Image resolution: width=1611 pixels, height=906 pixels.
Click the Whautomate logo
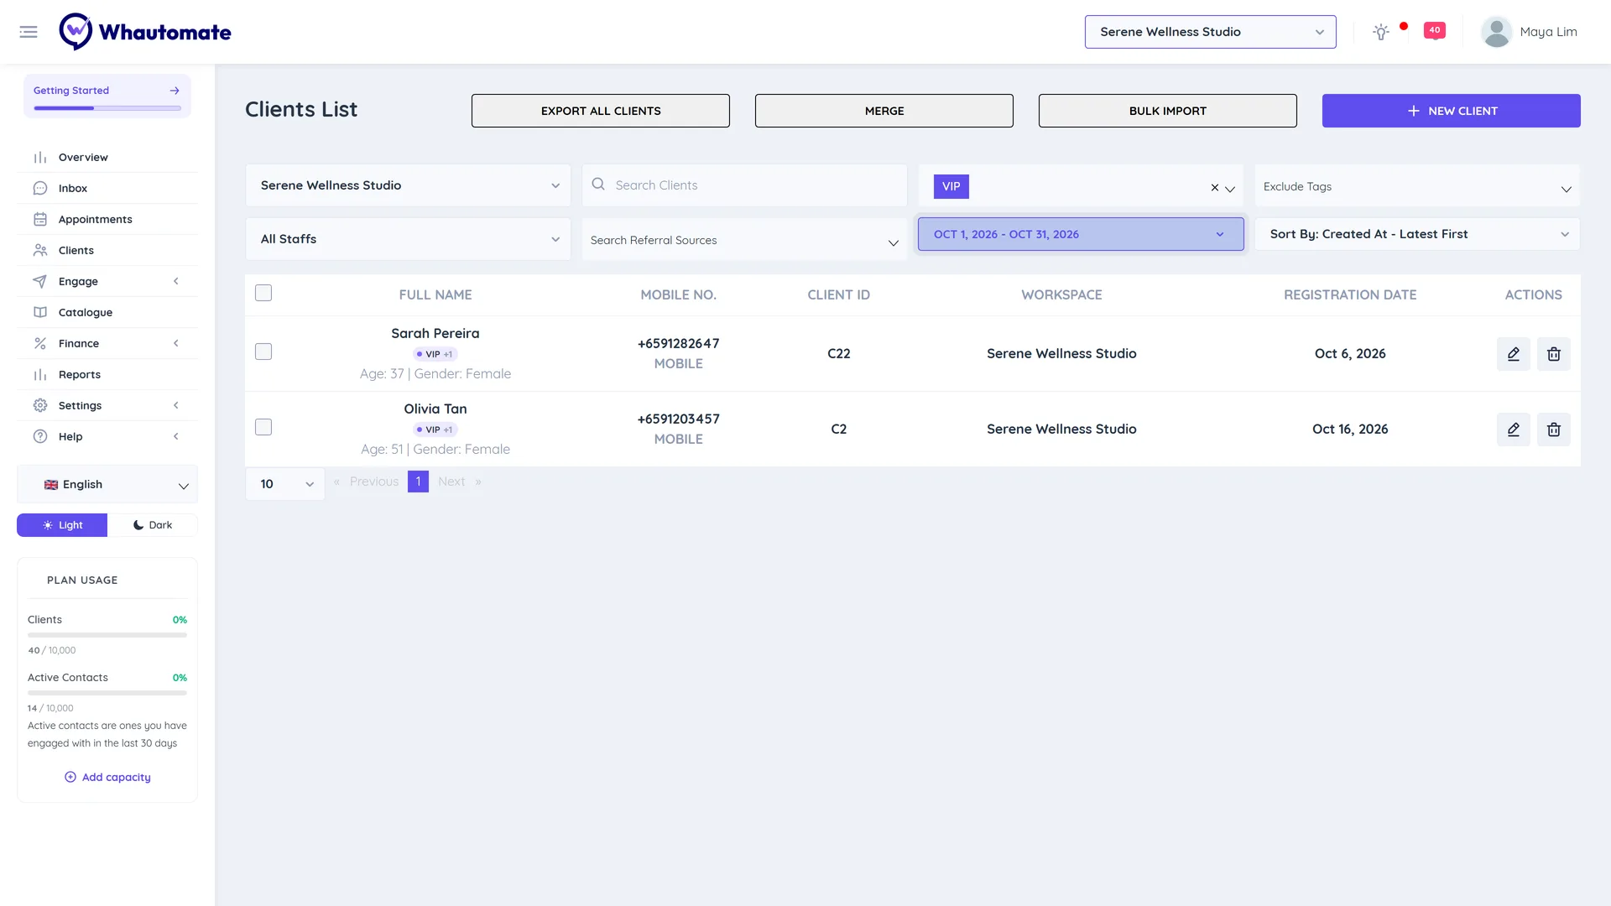(145, 32)
